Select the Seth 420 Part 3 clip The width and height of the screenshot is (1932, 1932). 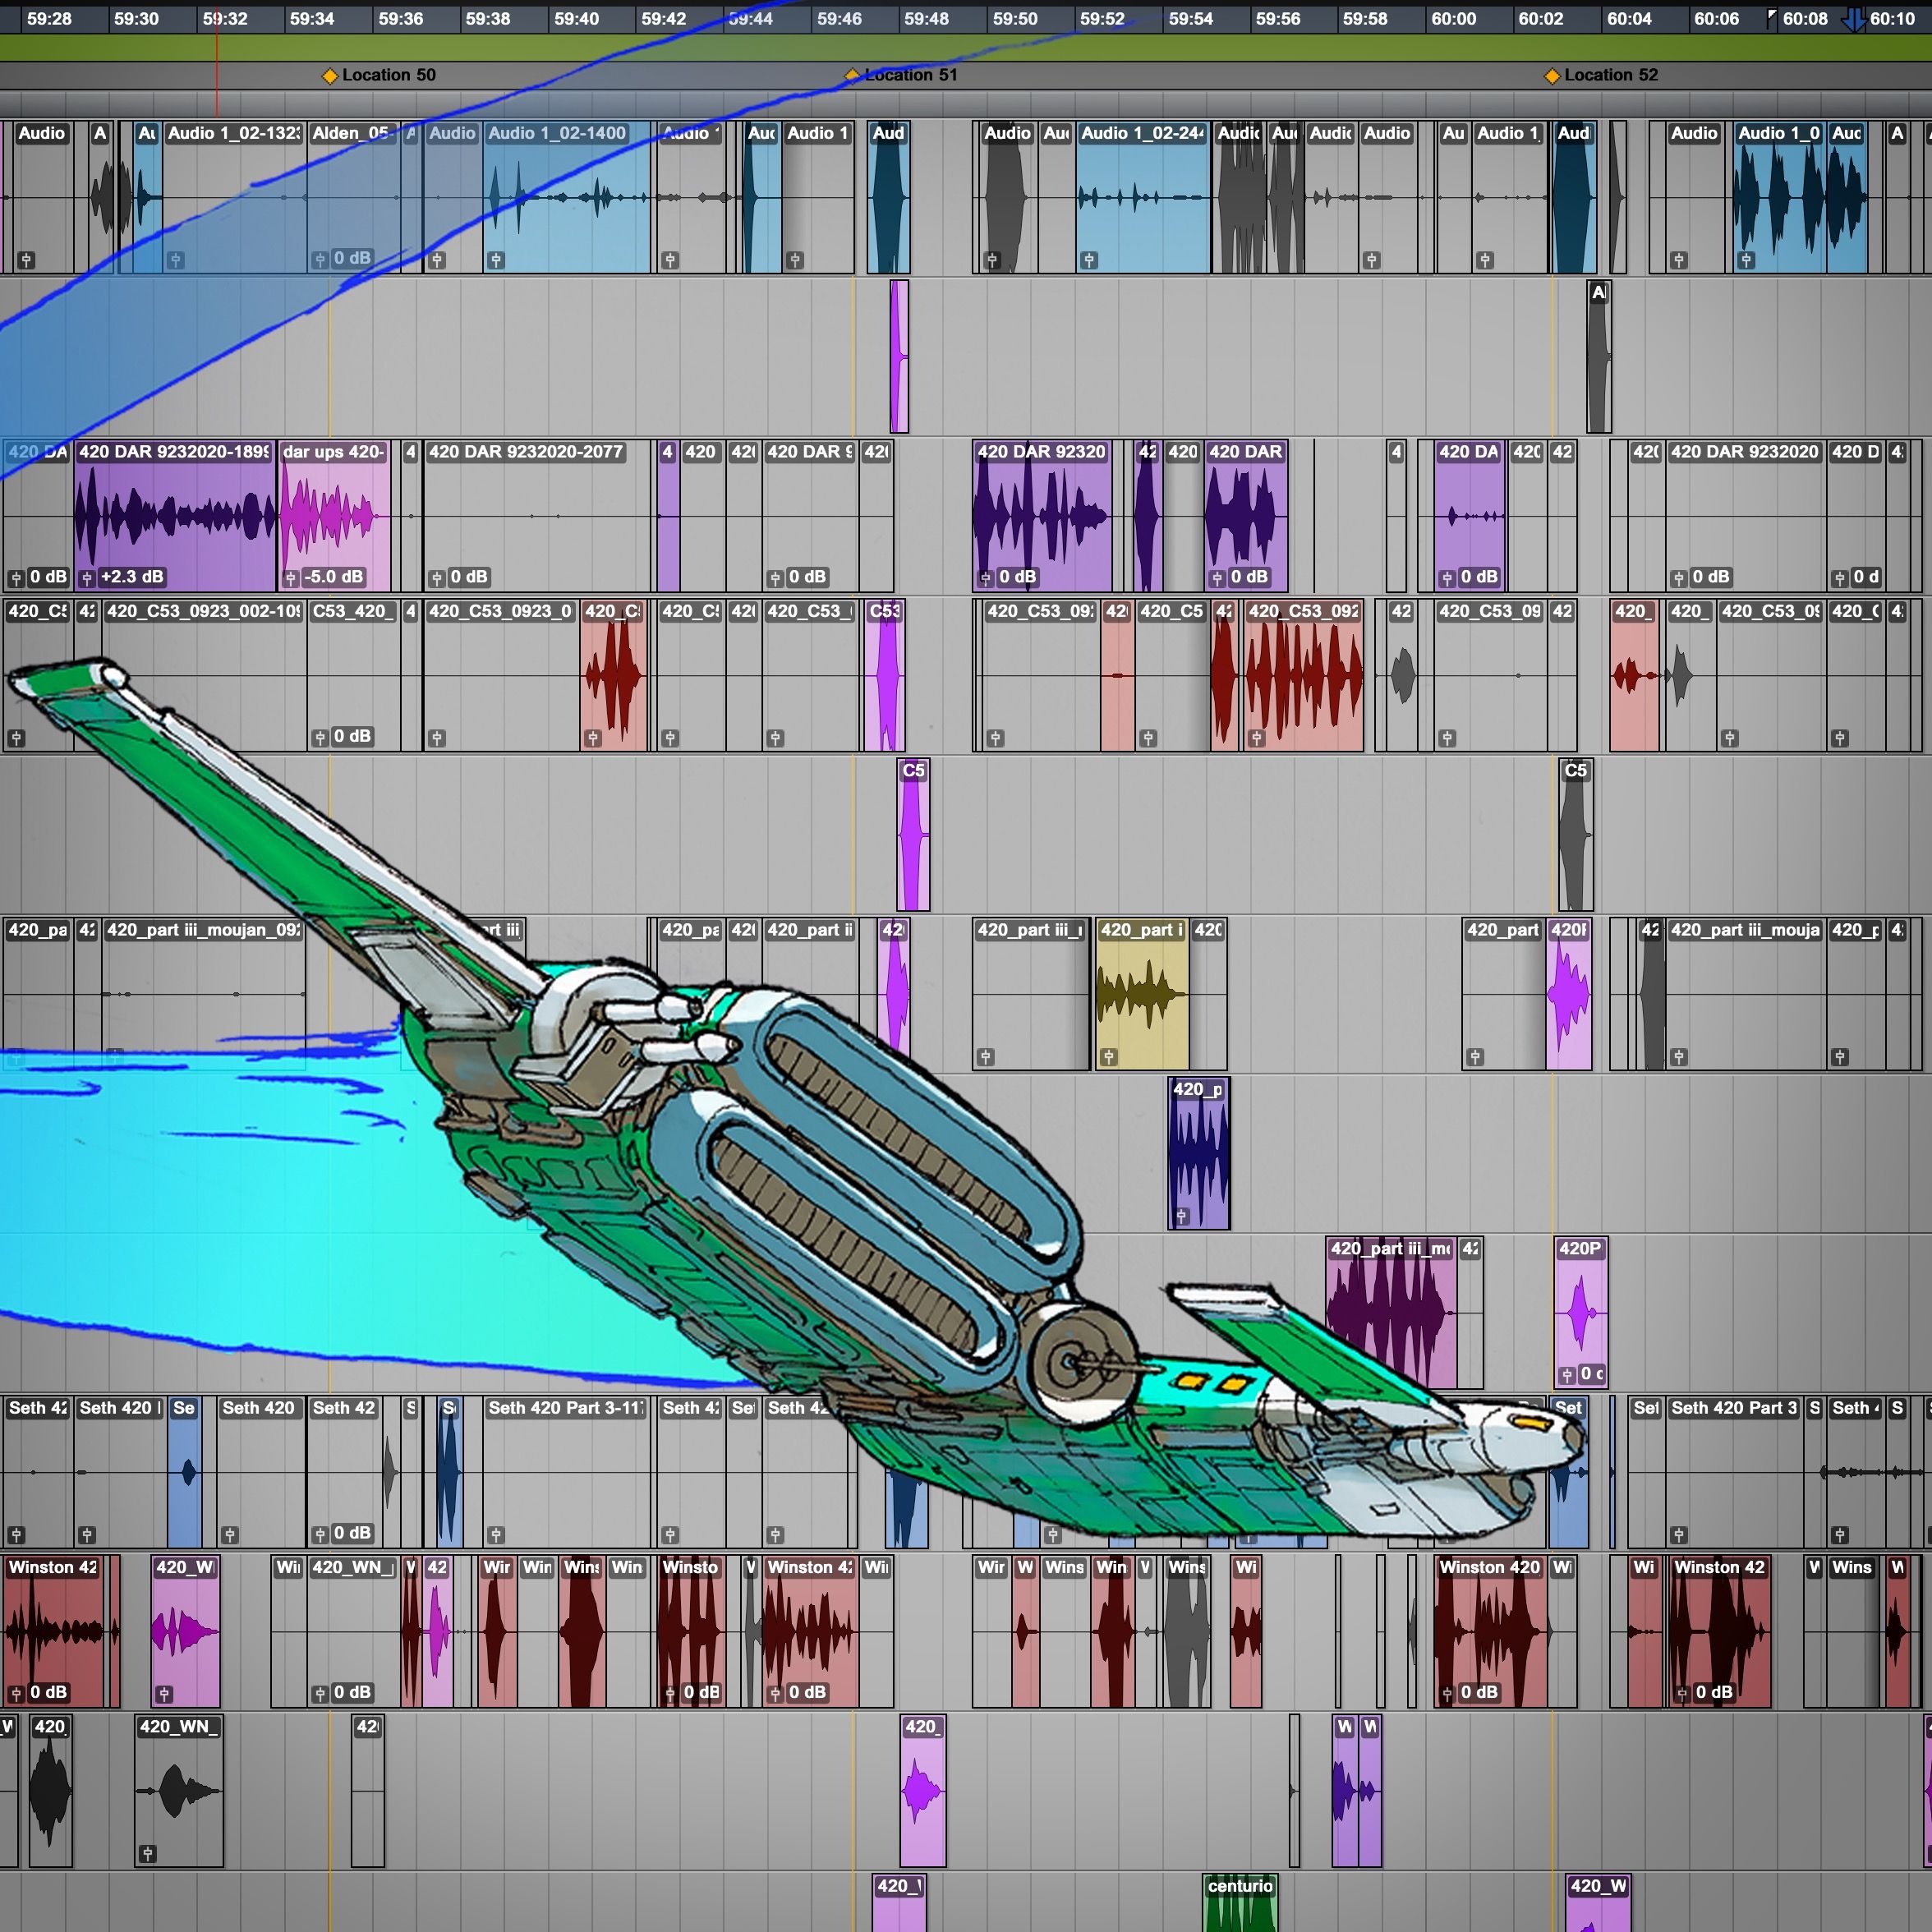coord(1735,1472)
